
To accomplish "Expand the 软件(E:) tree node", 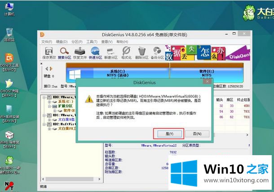I will (x=55, y=111).
